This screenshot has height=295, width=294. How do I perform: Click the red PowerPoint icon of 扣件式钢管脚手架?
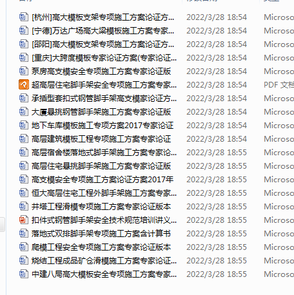pos(24,220)
